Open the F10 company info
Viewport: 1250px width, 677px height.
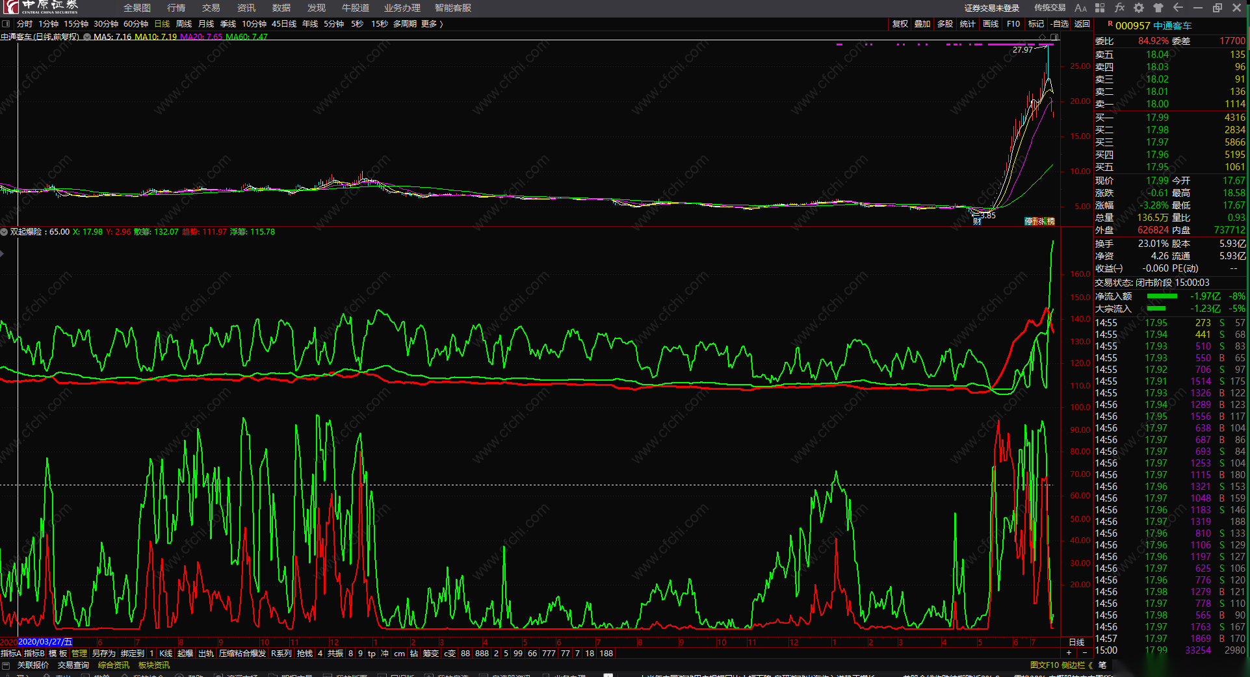tap(1013, 24)
